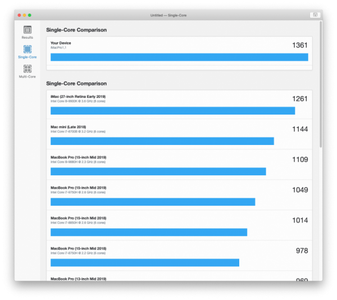Click the Mac mini score bar

pos(162,141)
